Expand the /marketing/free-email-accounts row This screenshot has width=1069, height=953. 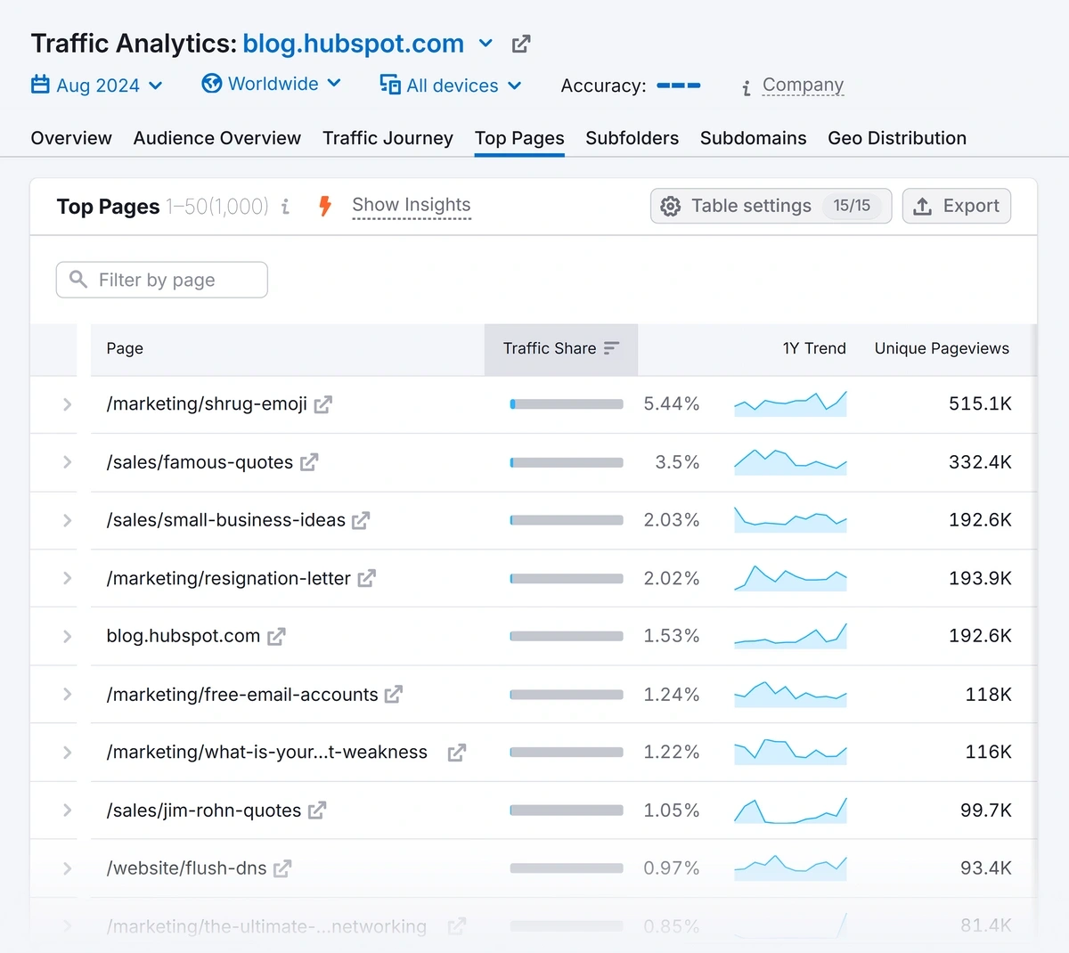67,694
